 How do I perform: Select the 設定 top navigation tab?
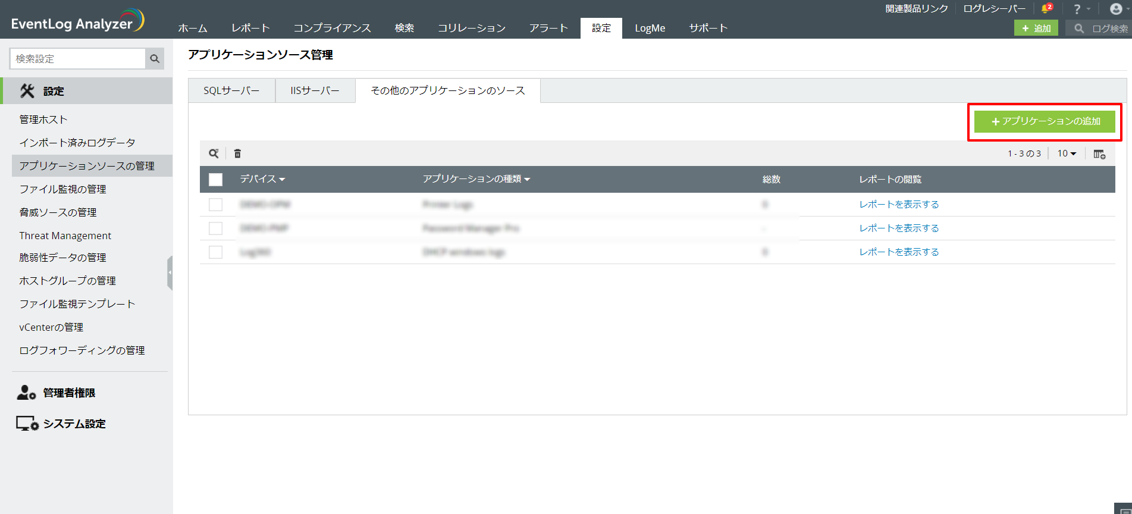(601, 28)
